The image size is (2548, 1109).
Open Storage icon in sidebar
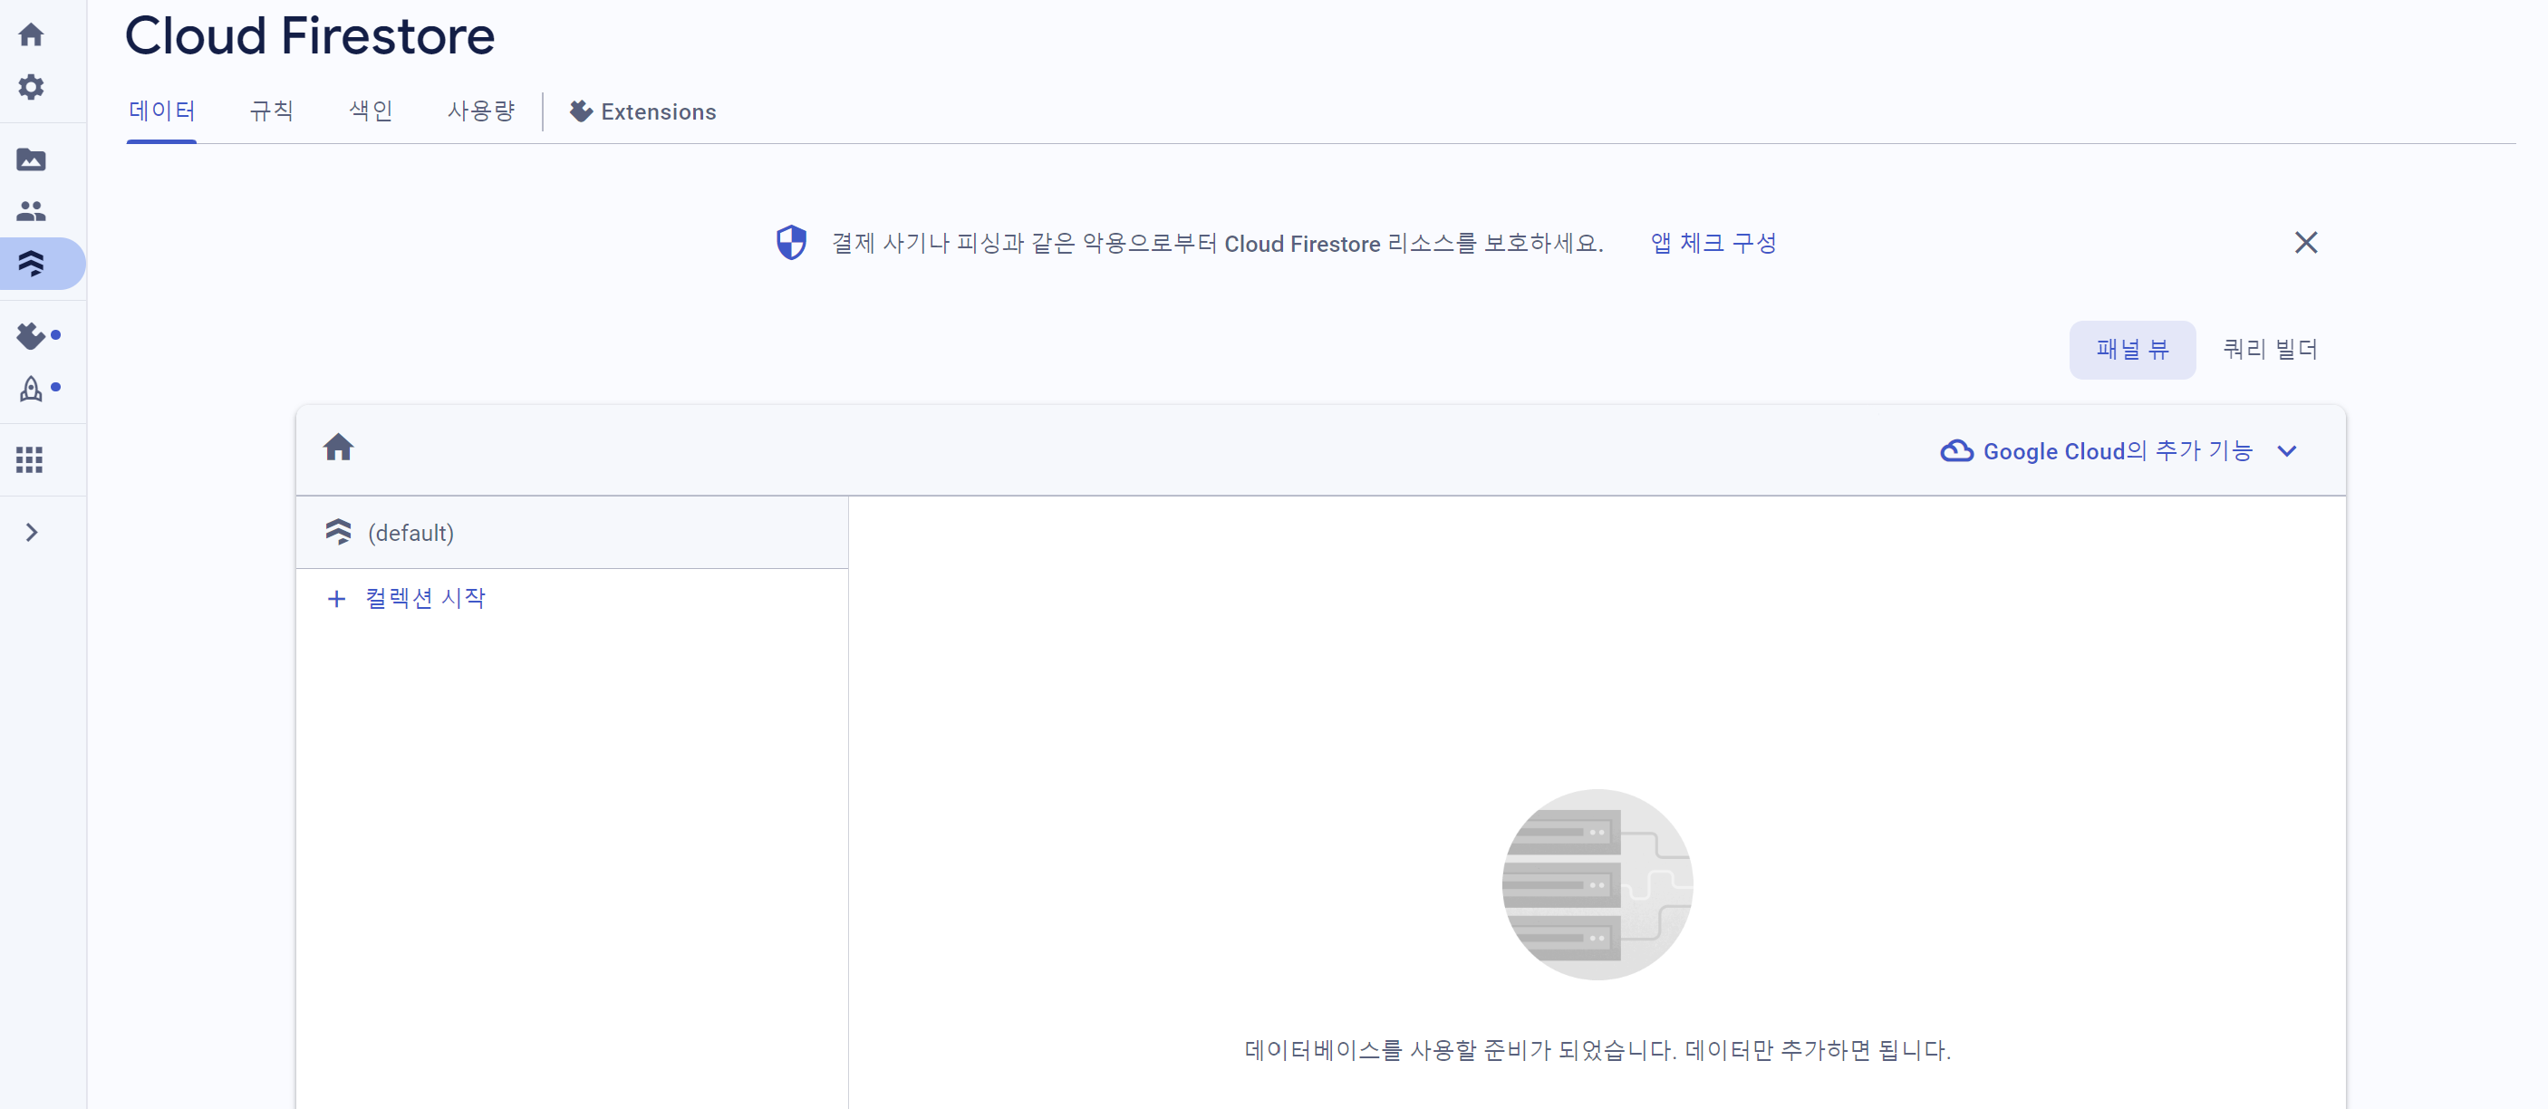(31, 159)
